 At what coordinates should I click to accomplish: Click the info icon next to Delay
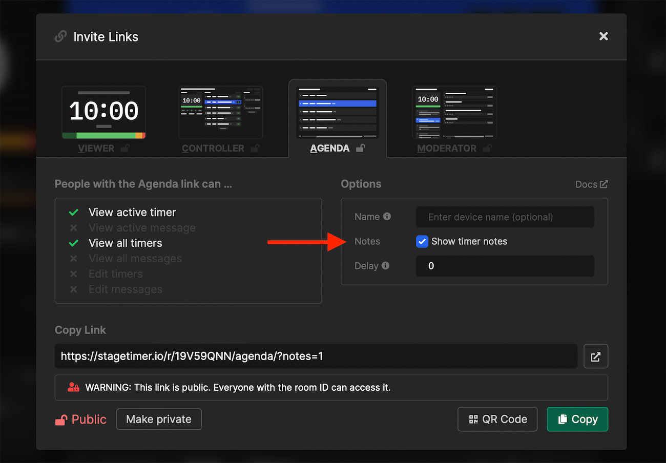click(x=385, y=266)
